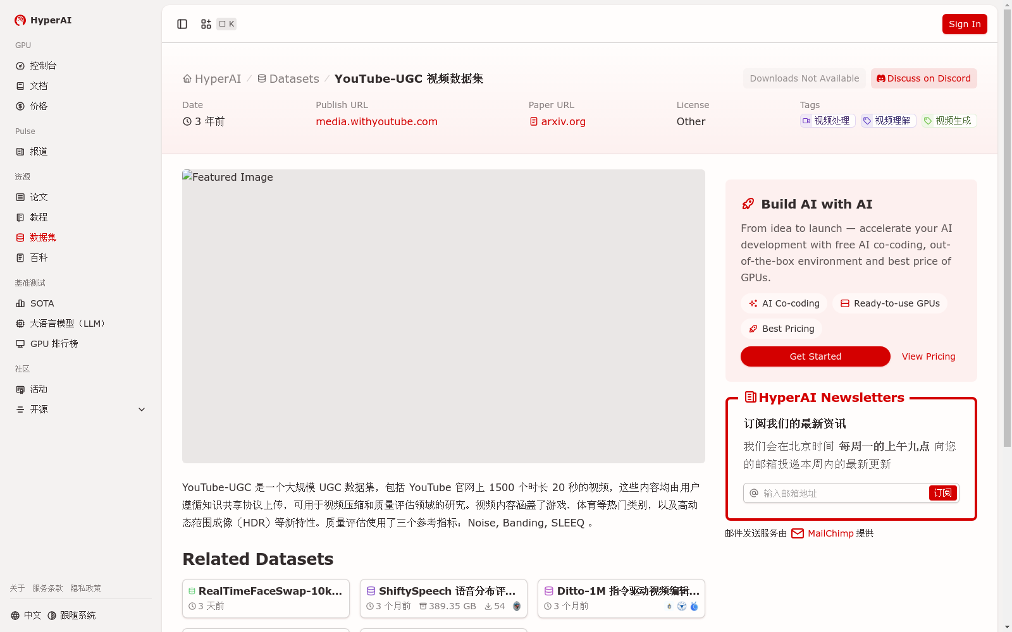This screenshot has width=1012, height=632.
Task: Open GPU 排行榜 in the sidebar
Action: pos(81,344)
